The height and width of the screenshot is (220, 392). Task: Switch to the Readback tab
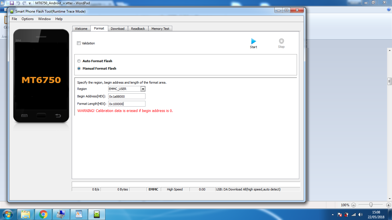[138, 29]
